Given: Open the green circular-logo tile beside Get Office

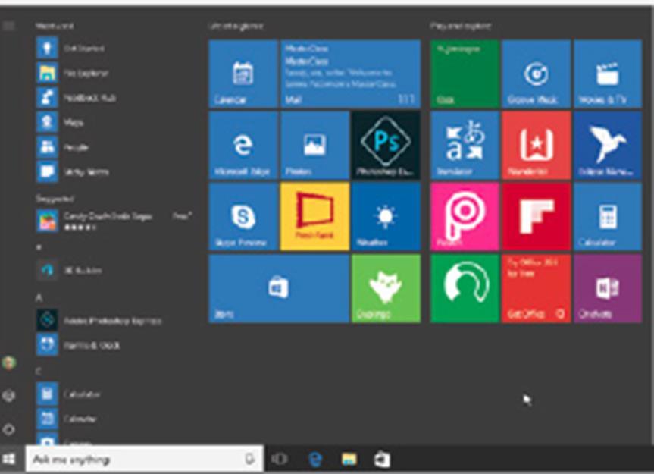Looking at the screenshot, I should coord(465,288).
